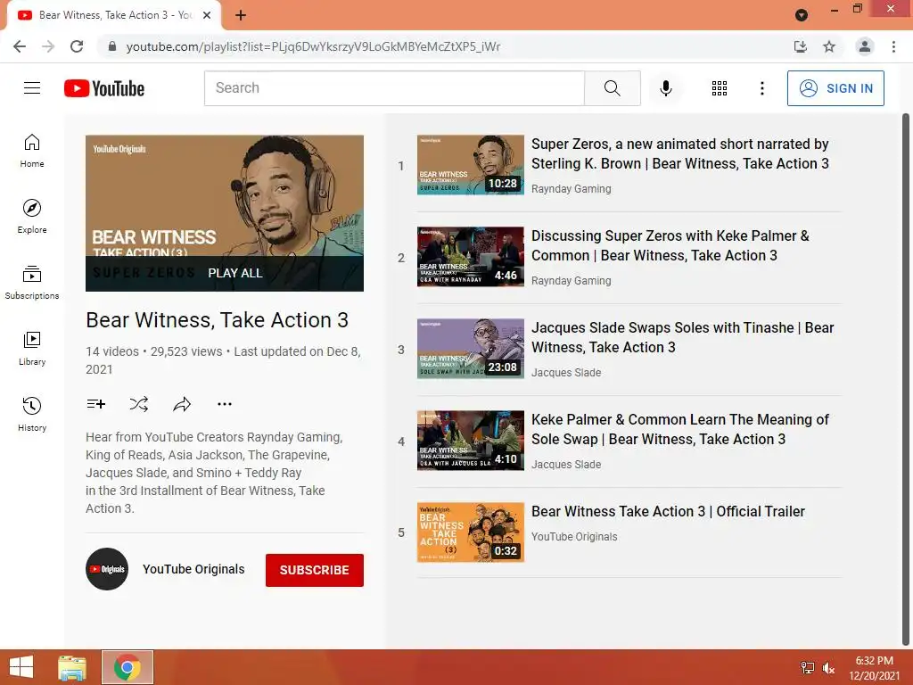Open Home in the sidebar
913x685 pixels.
[32, 150]
